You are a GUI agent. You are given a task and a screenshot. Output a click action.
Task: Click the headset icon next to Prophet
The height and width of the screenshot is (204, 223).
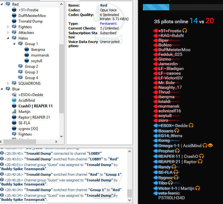177,151
